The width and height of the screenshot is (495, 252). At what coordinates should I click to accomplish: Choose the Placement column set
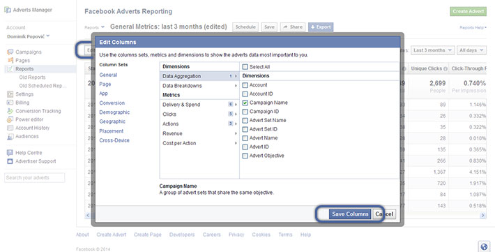point(112,131)
